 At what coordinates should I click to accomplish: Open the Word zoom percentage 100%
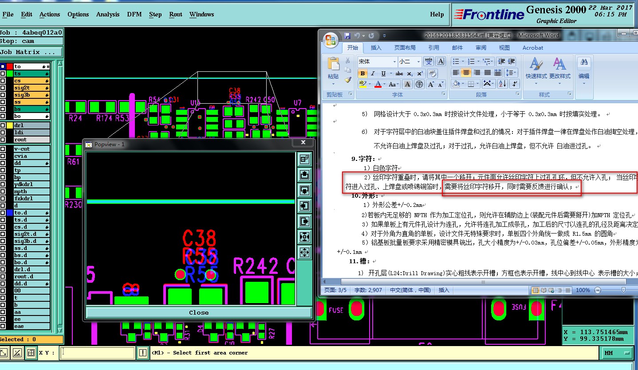tap(583, 290)
